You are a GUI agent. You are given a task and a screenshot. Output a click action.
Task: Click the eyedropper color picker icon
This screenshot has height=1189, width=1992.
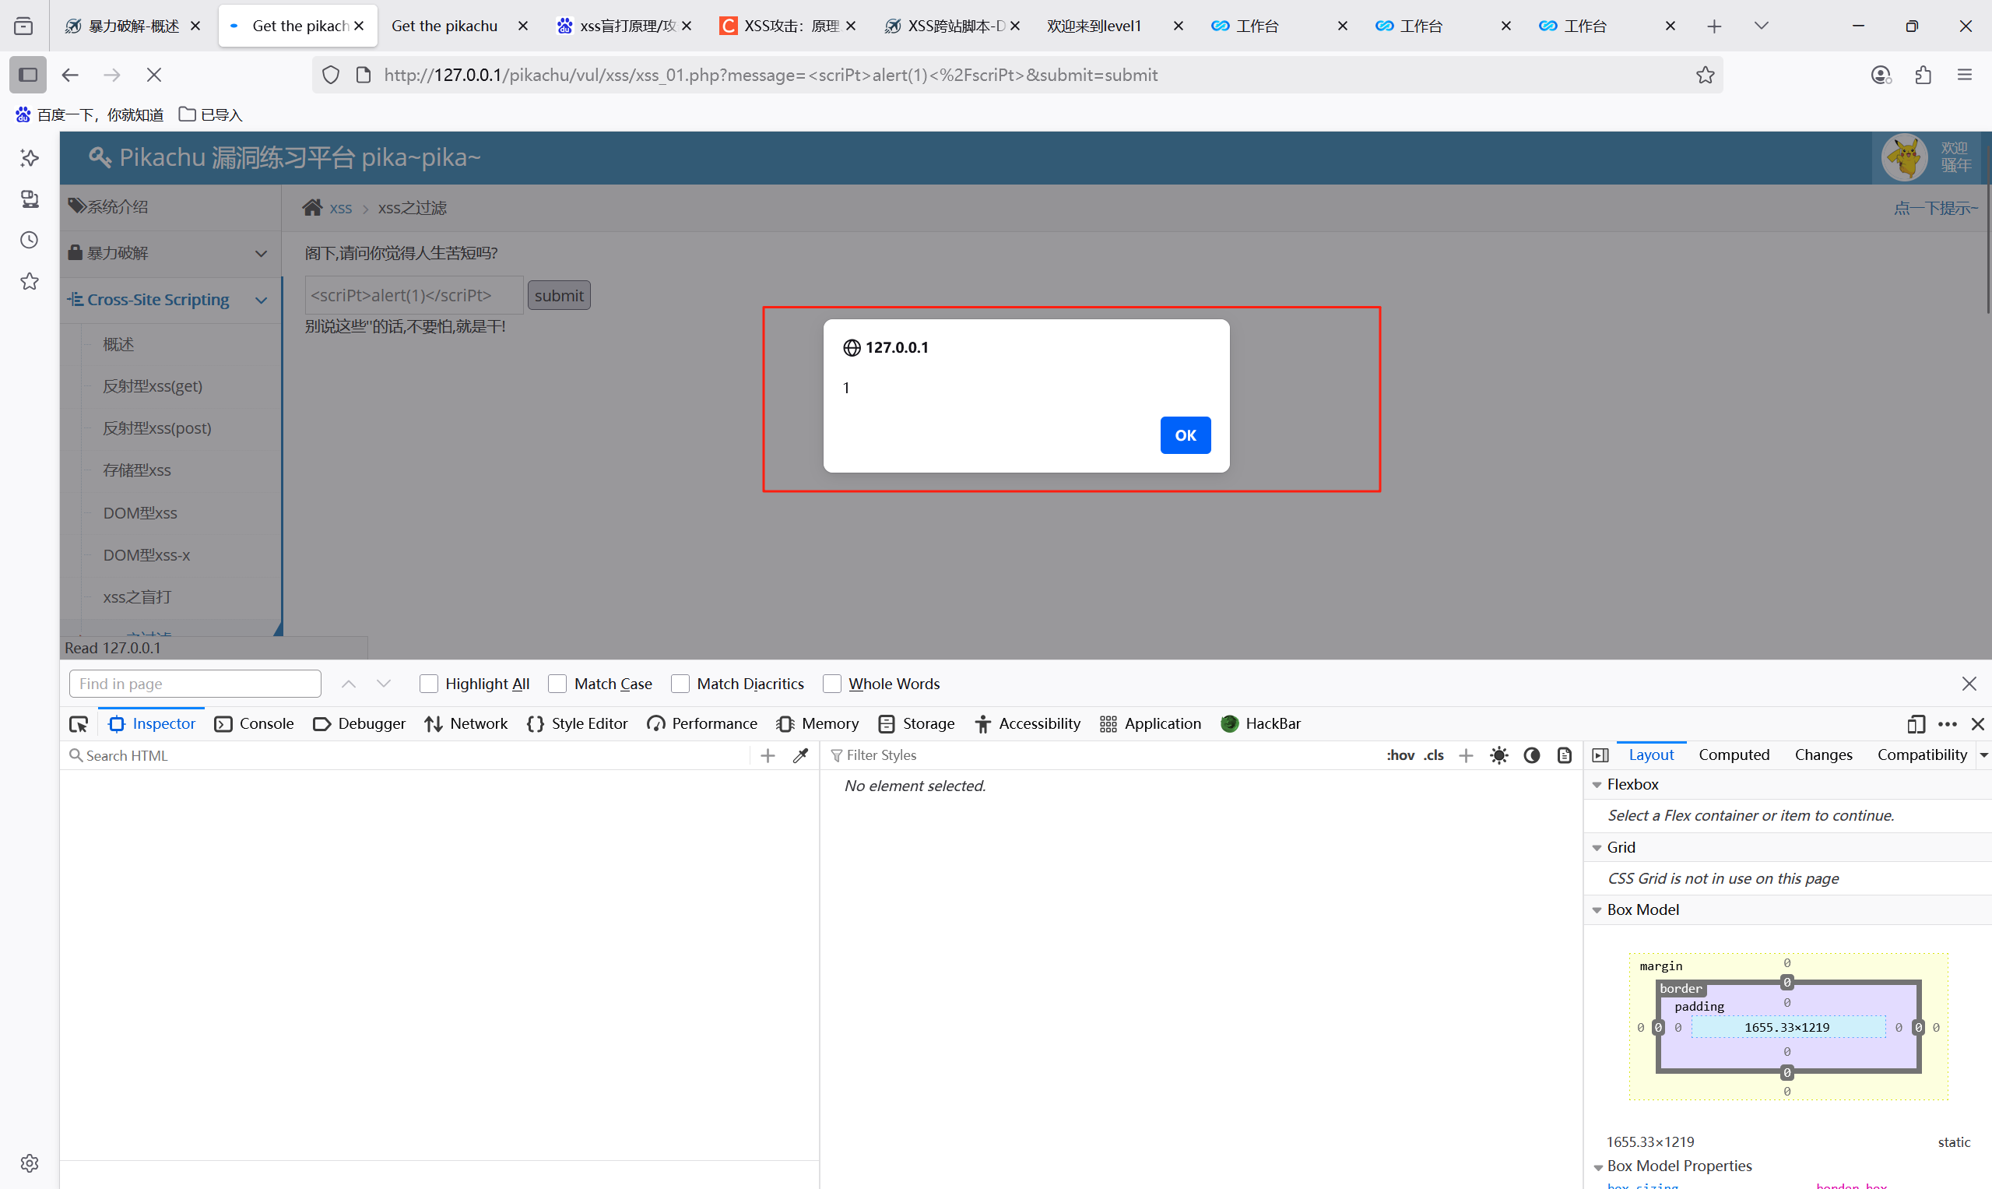point(800,755)
